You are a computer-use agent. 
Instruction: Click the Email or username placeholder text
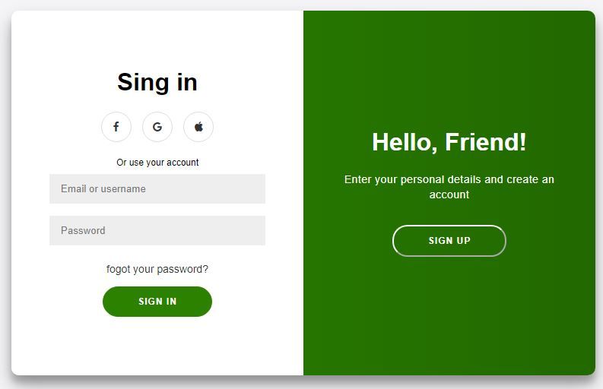(103, 188)
